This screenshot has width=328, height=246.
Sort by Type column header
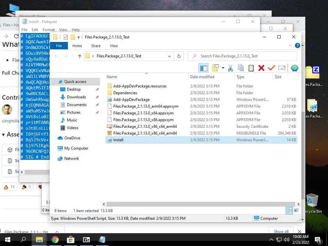pyautogui.click(x=254, y=77)
